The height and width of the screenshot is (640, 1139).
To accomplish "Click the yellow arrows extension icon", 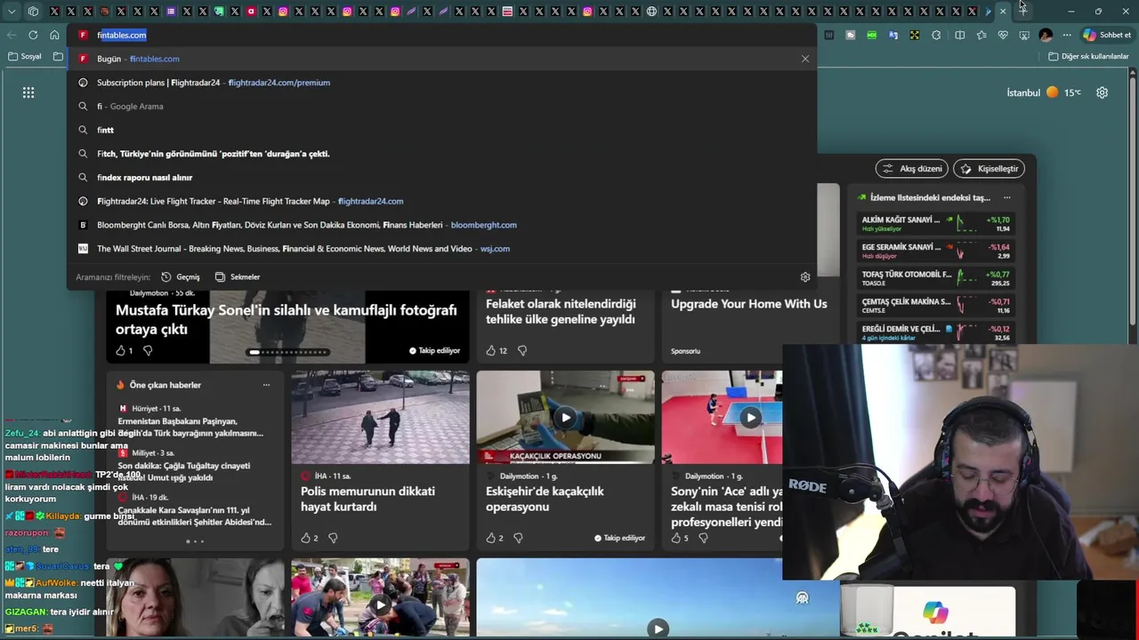I will pyautogui.click(x=914, y=35).
